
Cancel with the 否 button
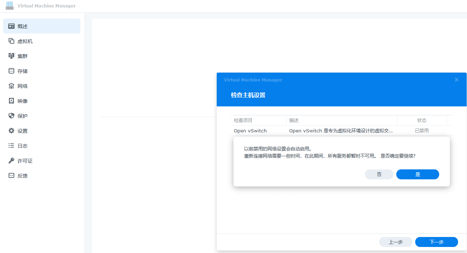coord(379,174)
